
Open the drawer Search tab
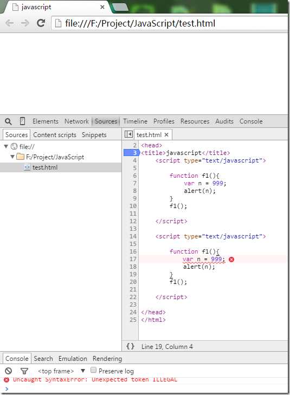[43, 359]
